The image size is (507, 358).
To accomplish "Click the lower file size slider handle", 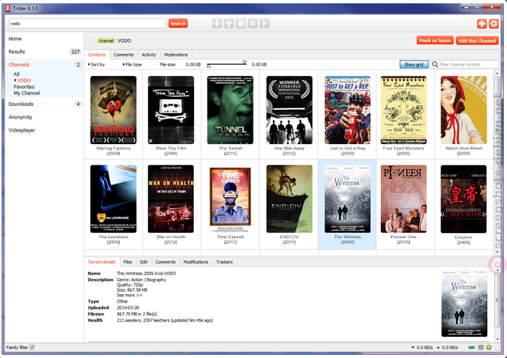I will tap(208, 66).
